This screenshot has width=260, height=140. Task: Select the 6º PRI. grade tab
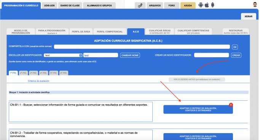(64, 73)
